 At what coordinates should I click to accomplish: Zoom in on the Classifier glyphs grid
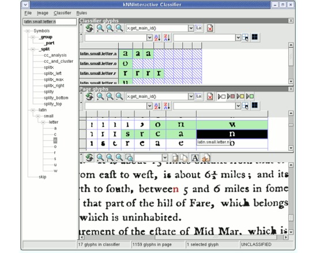[x=100, y=28]
